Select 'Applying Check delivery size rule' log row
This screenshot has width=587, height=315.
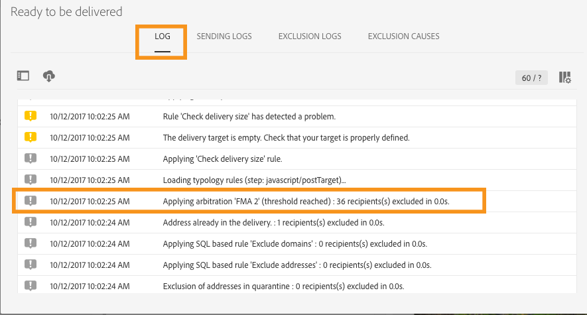pyautogui.click(x=296, y=159)
